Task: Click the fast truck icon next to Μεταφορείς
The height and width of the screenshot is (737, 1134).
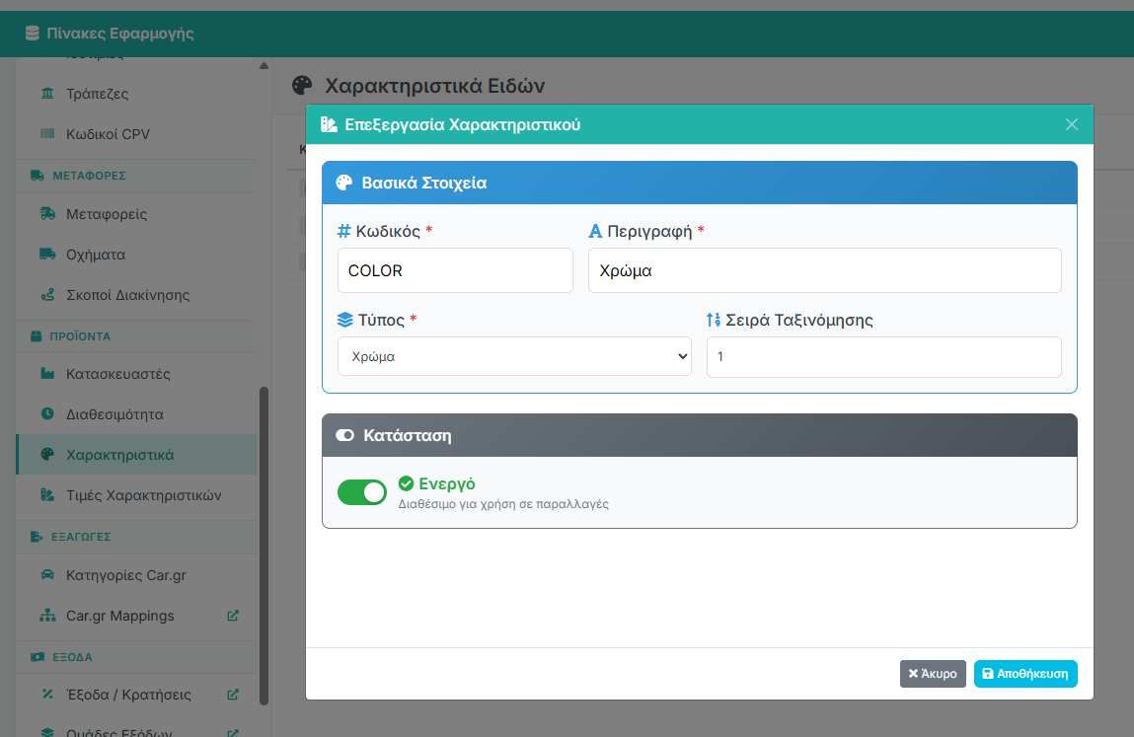Action: point(47,213)
